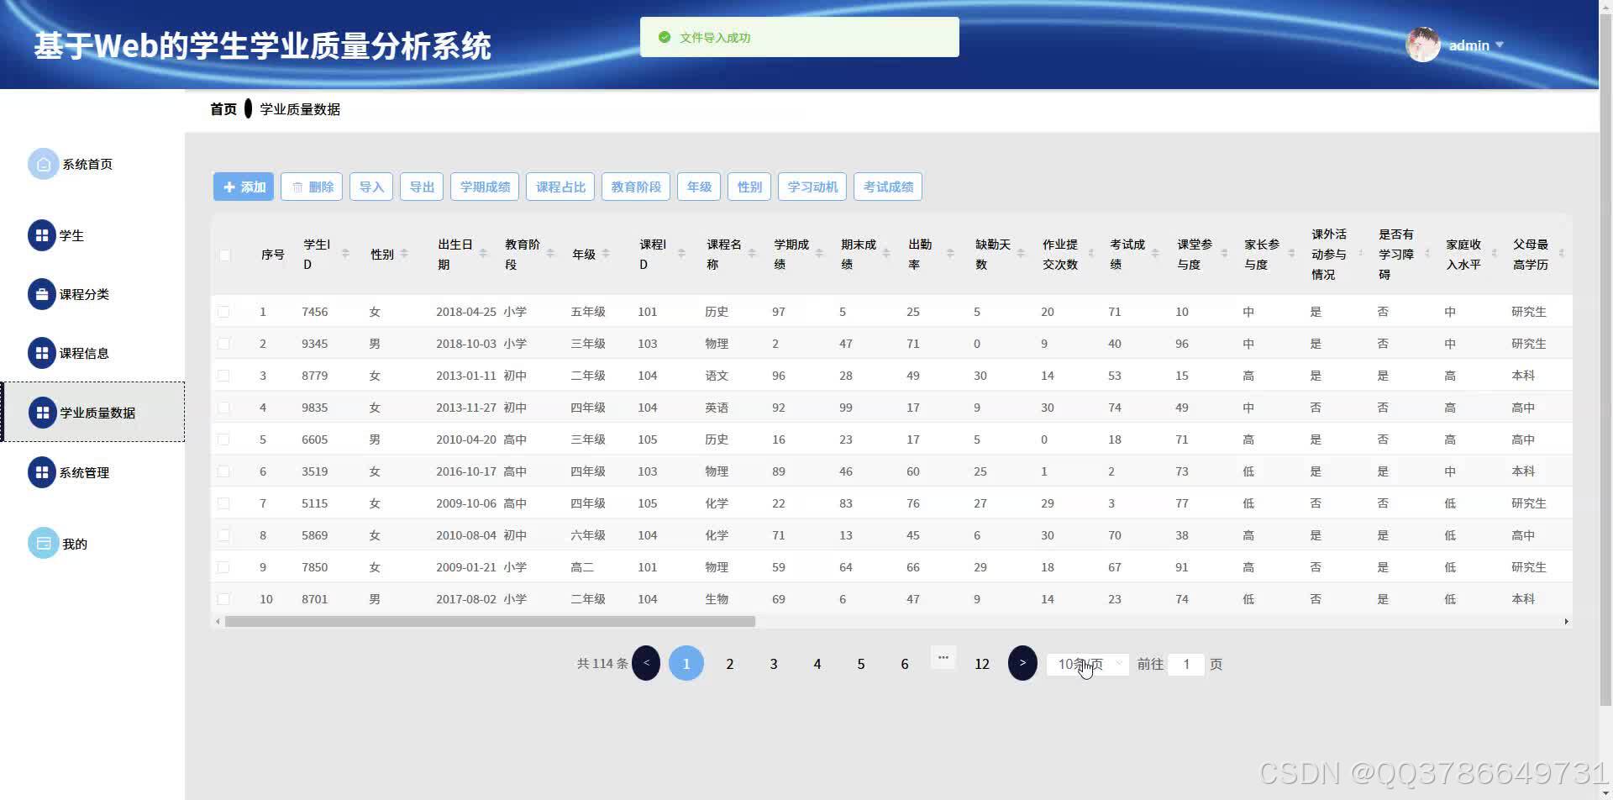Open the 课程占比 chart button

560,187
